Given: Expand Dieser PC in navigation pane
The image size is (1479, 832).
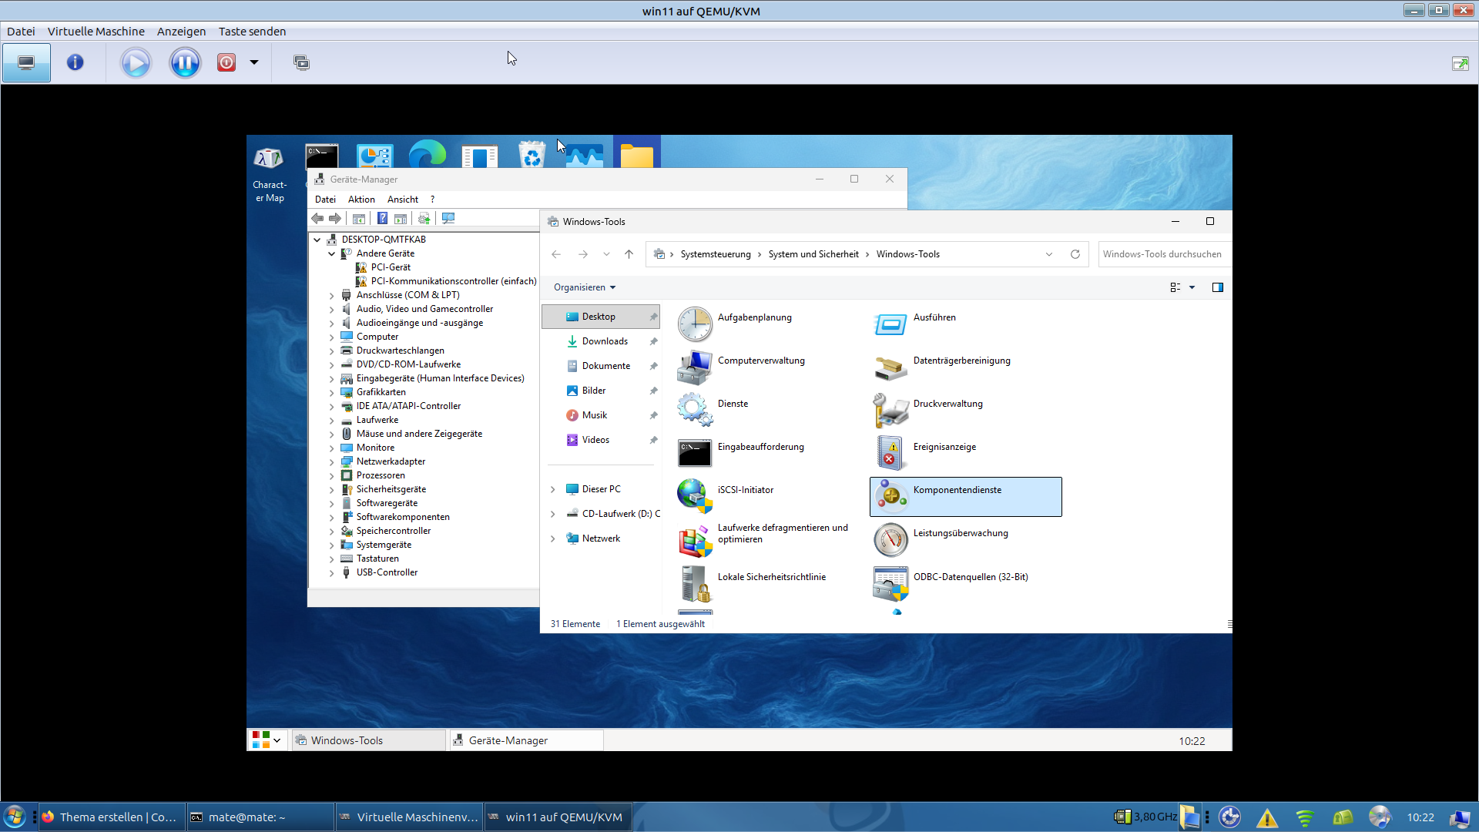Looking at the screenshot, I should coord(552,489).
